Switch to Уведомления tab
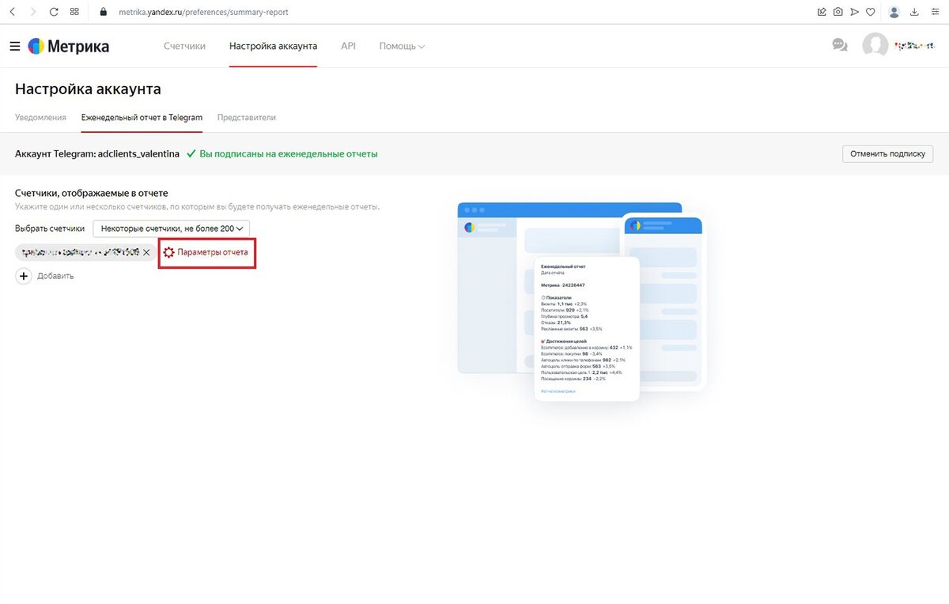949x604 pixels. coord(40,117)
